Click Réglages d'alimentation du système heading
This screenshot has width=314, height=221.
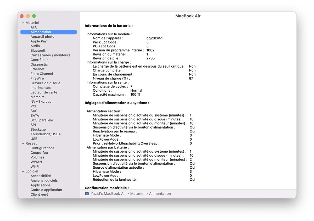[117, 103]
